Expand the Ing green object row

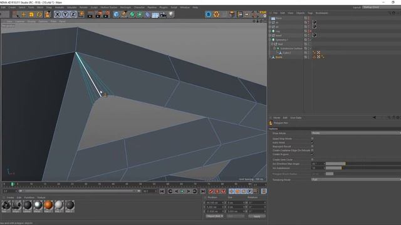(x=270, y=31)
